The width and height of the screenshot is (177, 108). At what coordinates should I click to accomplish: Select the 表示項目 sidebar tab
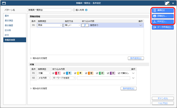15,20
